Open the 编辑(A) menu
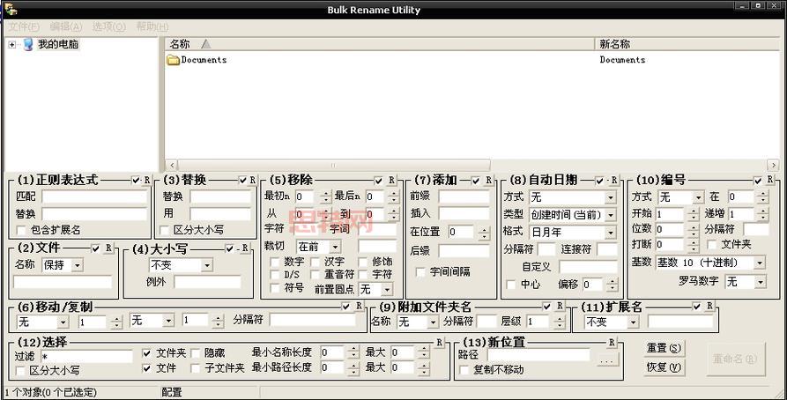Image resolution: width=787 pixels, height=400 pixels. pyautogui.click(x=66, y=26)
